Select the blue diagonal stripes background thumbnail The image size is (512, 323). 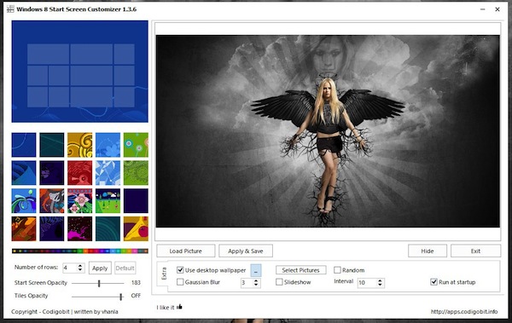pos(24,173)
